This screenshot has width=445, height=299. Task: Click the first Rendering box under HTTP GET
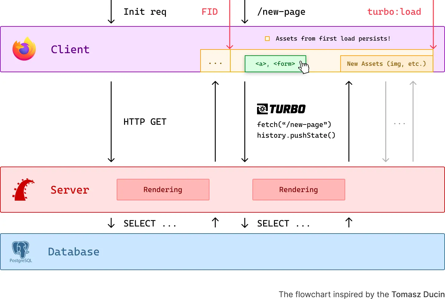click(163, 190)
